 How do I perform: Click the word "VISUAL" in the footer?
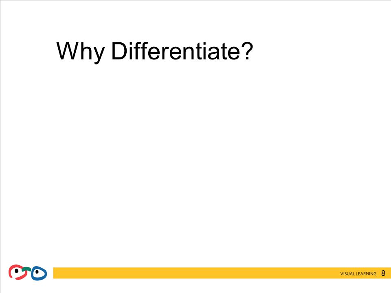[347, 273]
